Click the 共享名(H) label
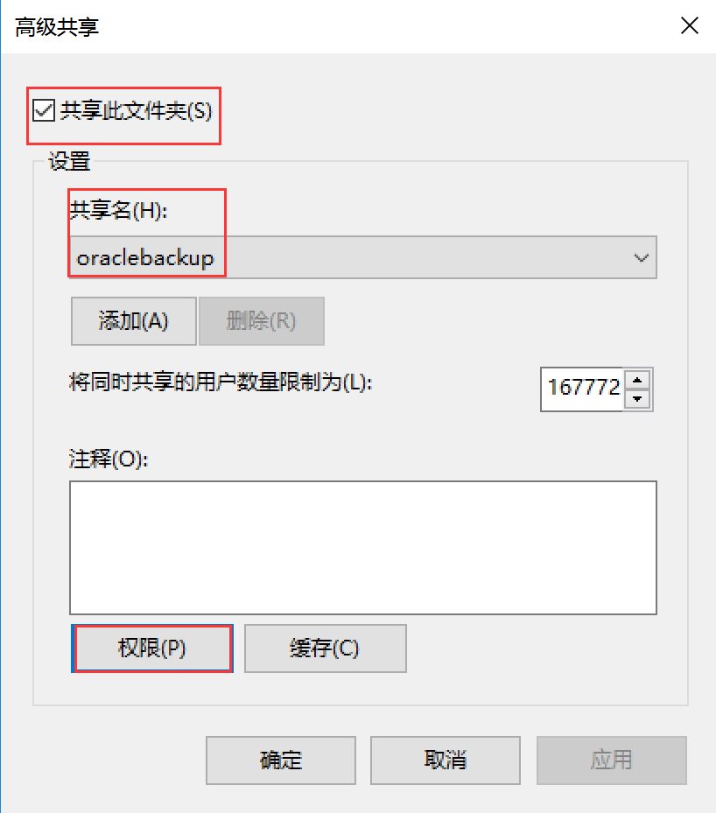The height and width of the screenshot is (813, 716). [x=116, y=211]
